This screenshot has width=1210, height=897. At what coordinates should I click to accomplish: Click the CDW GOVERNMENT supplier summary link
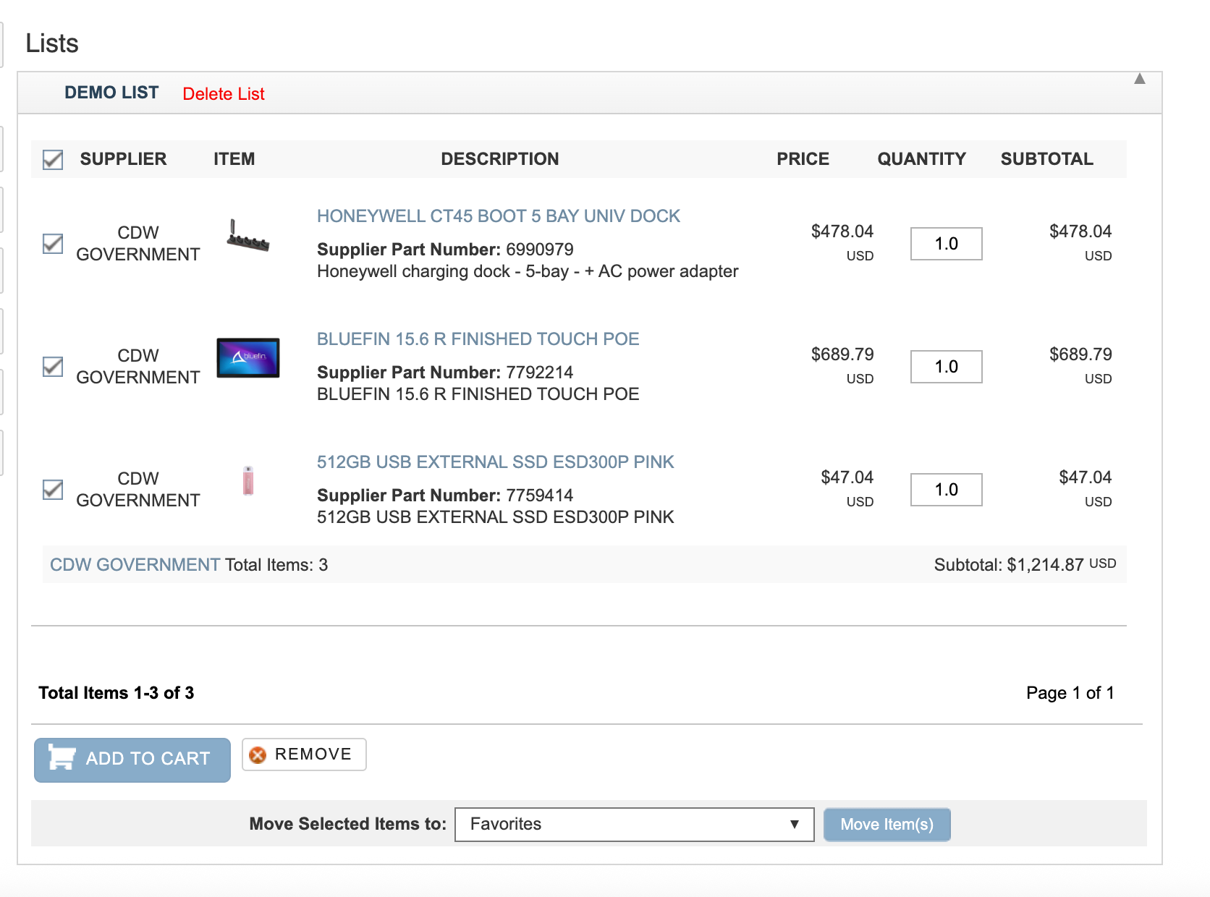[x=135, y=565]
